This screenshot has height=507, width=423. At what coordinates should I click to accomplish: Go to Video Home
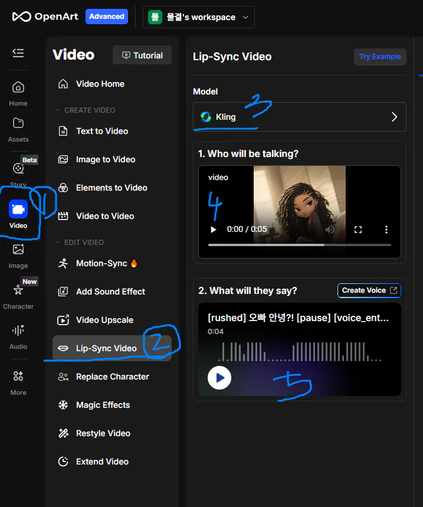coord(112,84)
